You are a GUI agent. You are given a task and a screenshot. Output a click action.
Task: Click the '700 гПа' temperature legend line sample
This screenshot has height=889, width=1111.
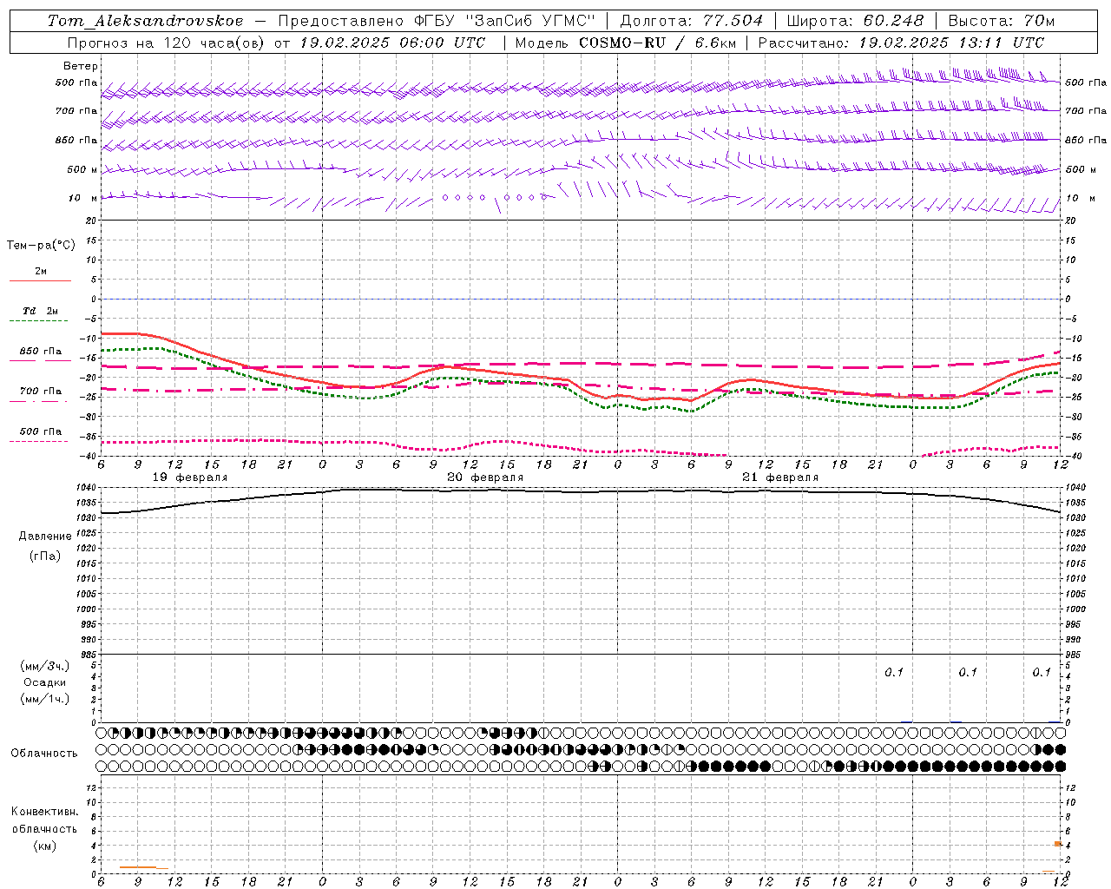pos(39,402)
